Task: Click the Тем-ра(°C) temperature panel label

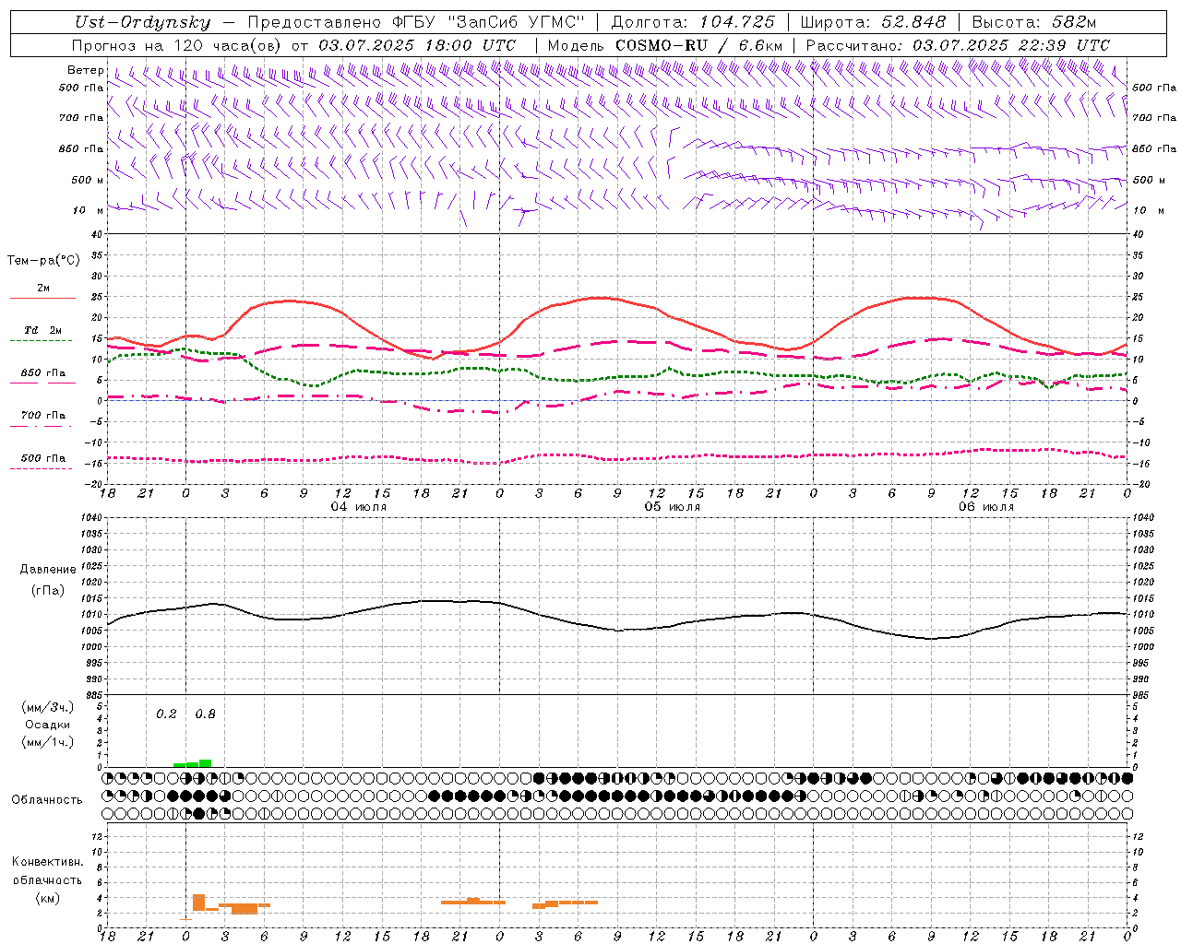Action: coord(43,261)
